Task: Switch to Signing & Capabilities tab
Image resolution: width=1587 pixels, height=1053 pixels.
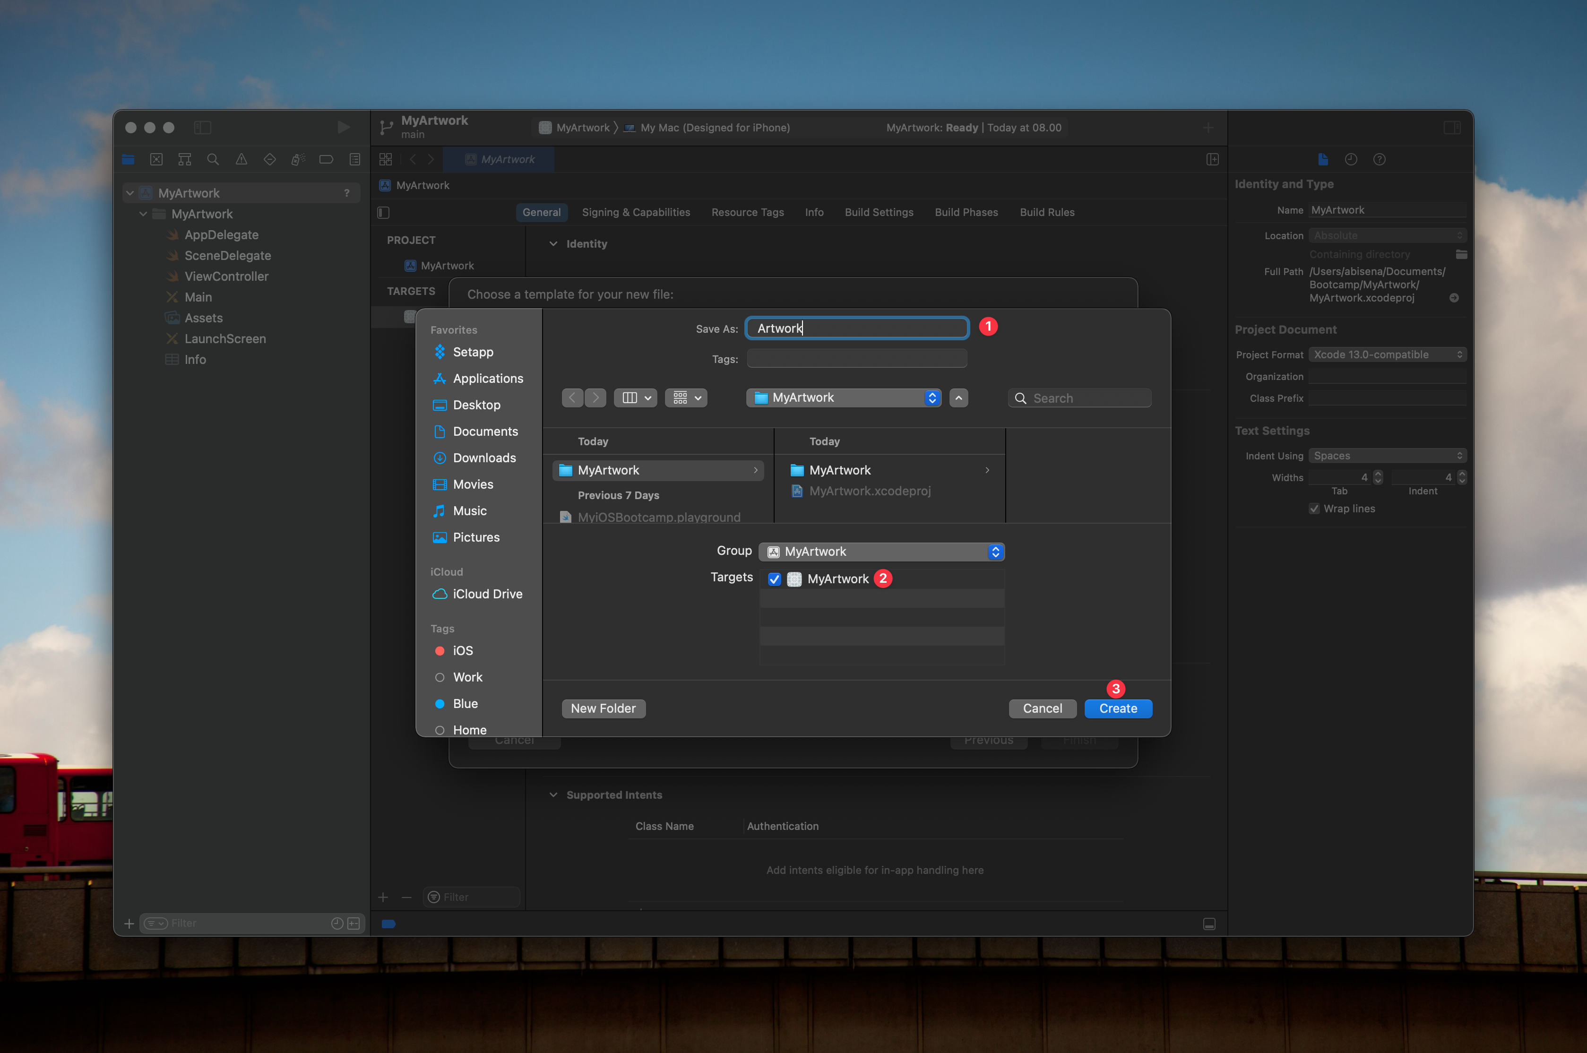Action: pos(636,212)
